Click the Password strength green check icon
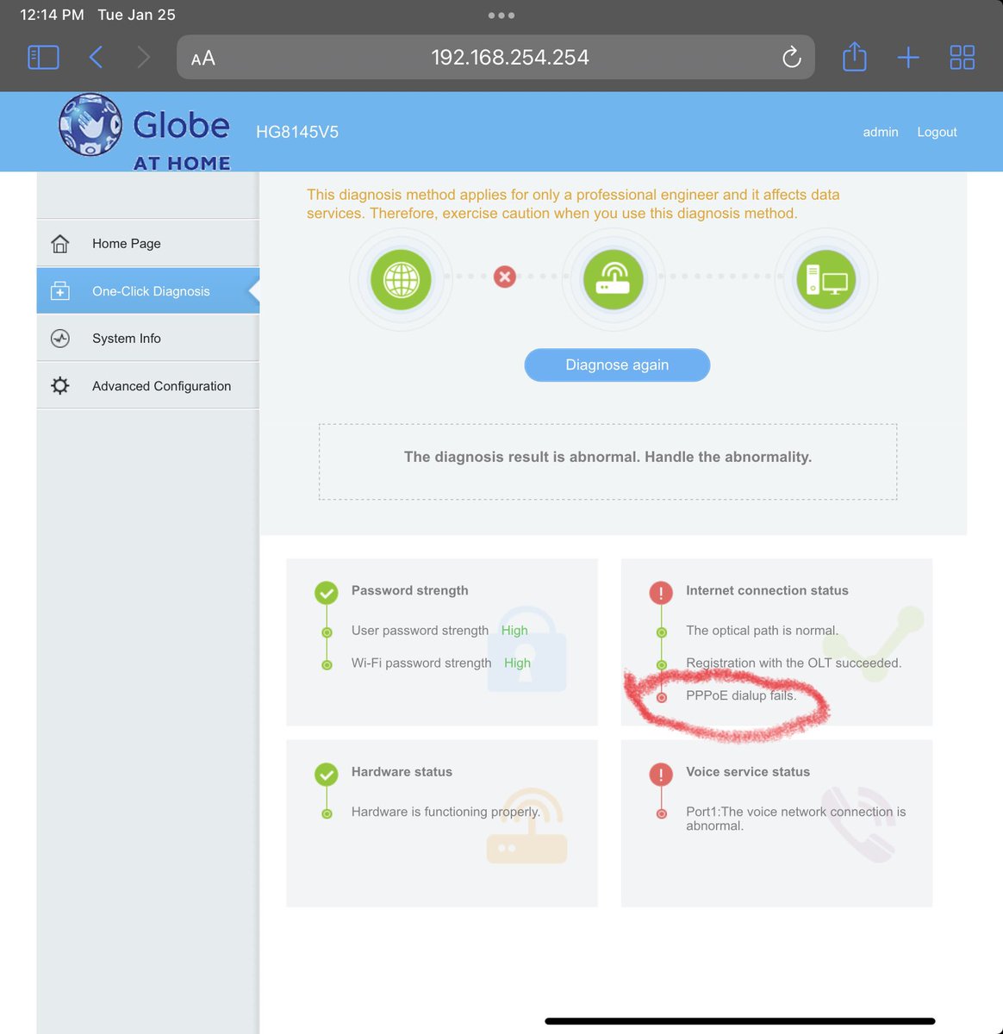1003x1034 pixels. point(327,593)
